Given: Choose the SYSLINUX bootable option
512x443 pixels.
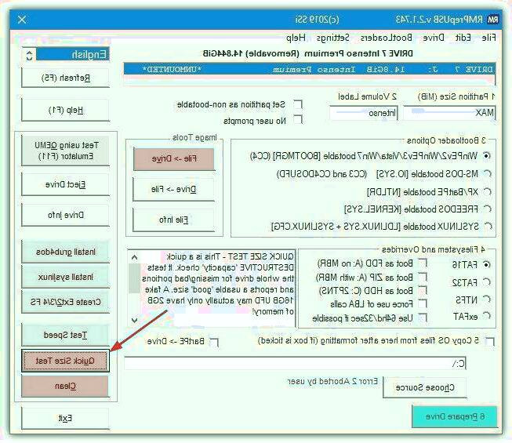Looking at the screenshot, I should click(487, 226).
